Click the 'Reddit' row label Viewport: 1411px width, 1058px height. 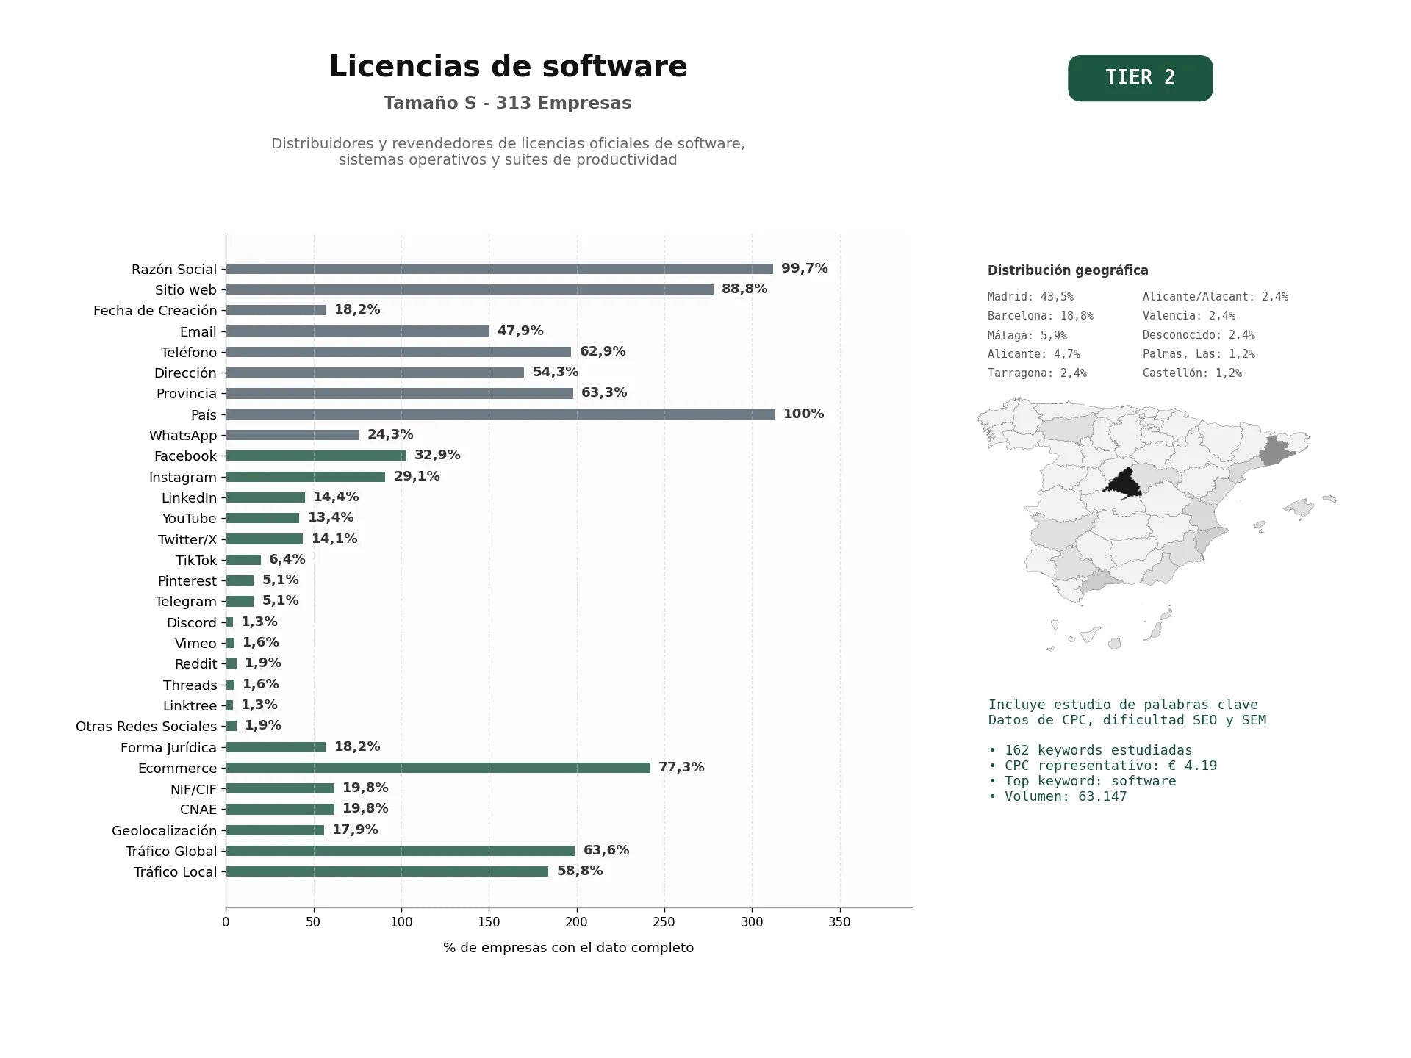pos(195,664)
